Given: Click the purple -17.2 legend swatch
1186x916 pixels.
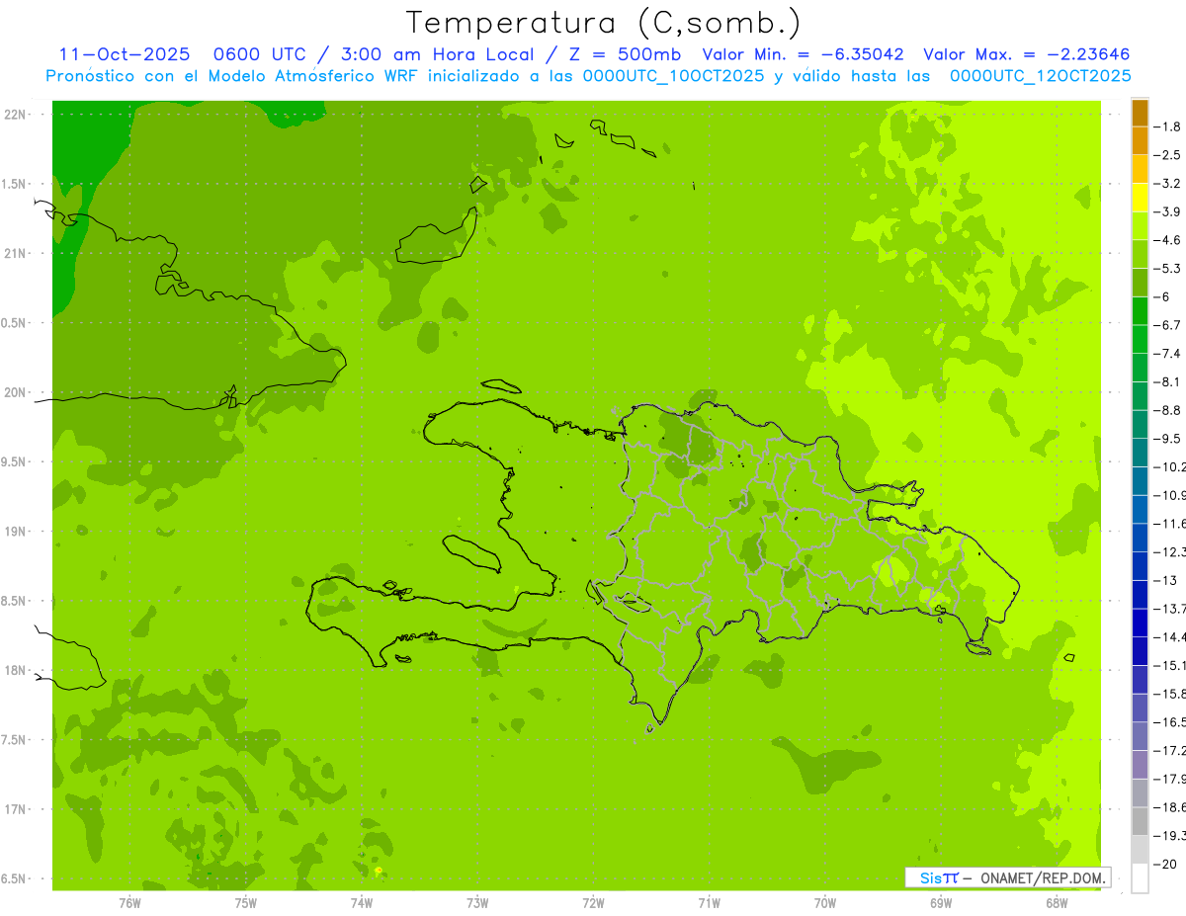Looking at the screenshot, I should click(1140, 736).
